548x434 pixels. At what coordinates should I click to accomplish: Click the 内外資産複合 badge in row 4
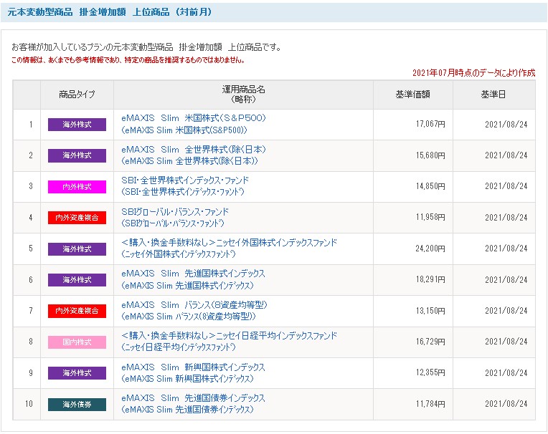pyautogui.click(x=77, y=218)
